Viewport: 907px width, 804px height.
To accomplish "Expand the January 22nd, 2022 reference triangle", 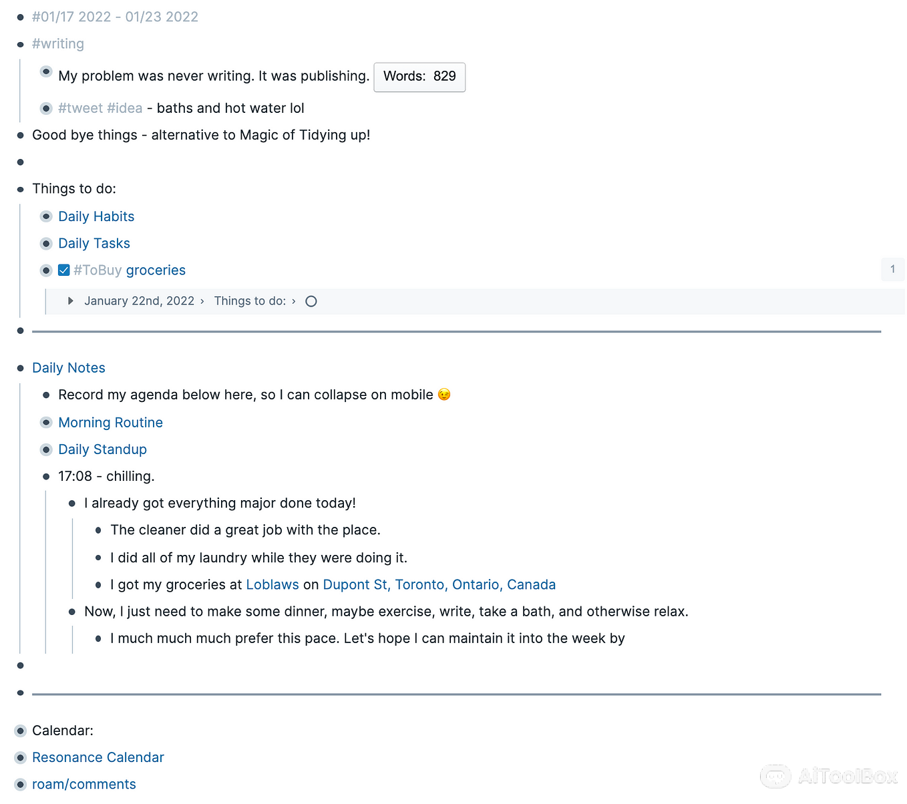I will coord(71,301).
